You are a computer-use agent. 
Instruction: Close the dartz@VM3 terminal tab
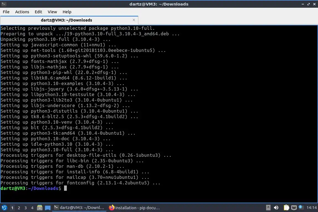pos(134,20)
